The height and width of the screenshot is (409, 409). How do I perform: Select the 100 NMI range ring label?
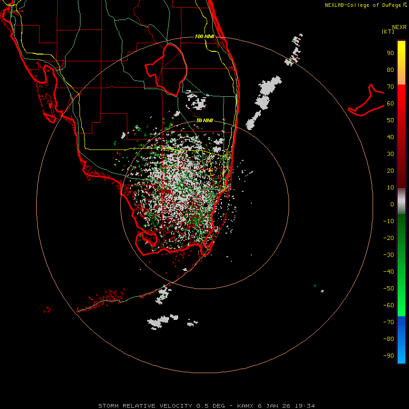click(204, 36)
